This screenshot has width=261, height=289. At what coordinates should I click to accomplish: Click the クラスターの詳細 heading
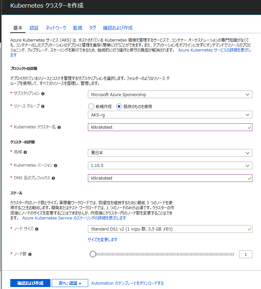23,142
